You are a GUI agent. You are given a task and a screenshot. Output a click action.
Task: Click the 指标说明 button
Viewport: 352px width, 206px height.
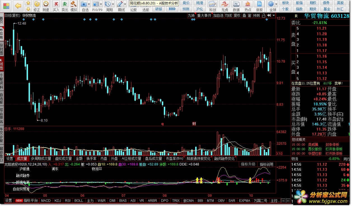pyautogui.click(x=266, y=164)
